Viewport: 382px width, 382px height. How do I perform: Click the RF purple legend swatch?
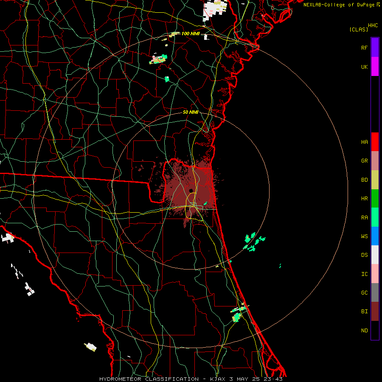click(375, 48)
